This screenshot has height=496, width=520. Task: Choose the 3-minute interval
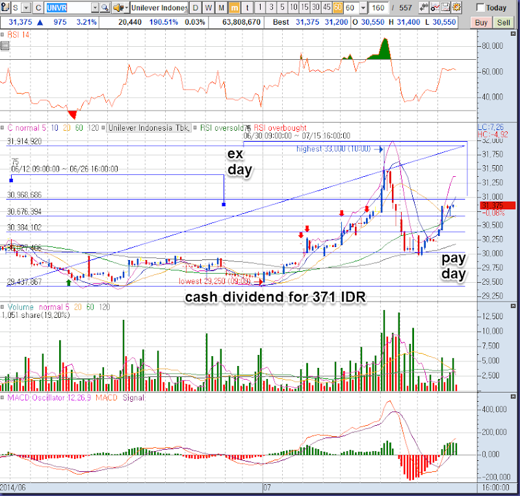coord(271,7)
